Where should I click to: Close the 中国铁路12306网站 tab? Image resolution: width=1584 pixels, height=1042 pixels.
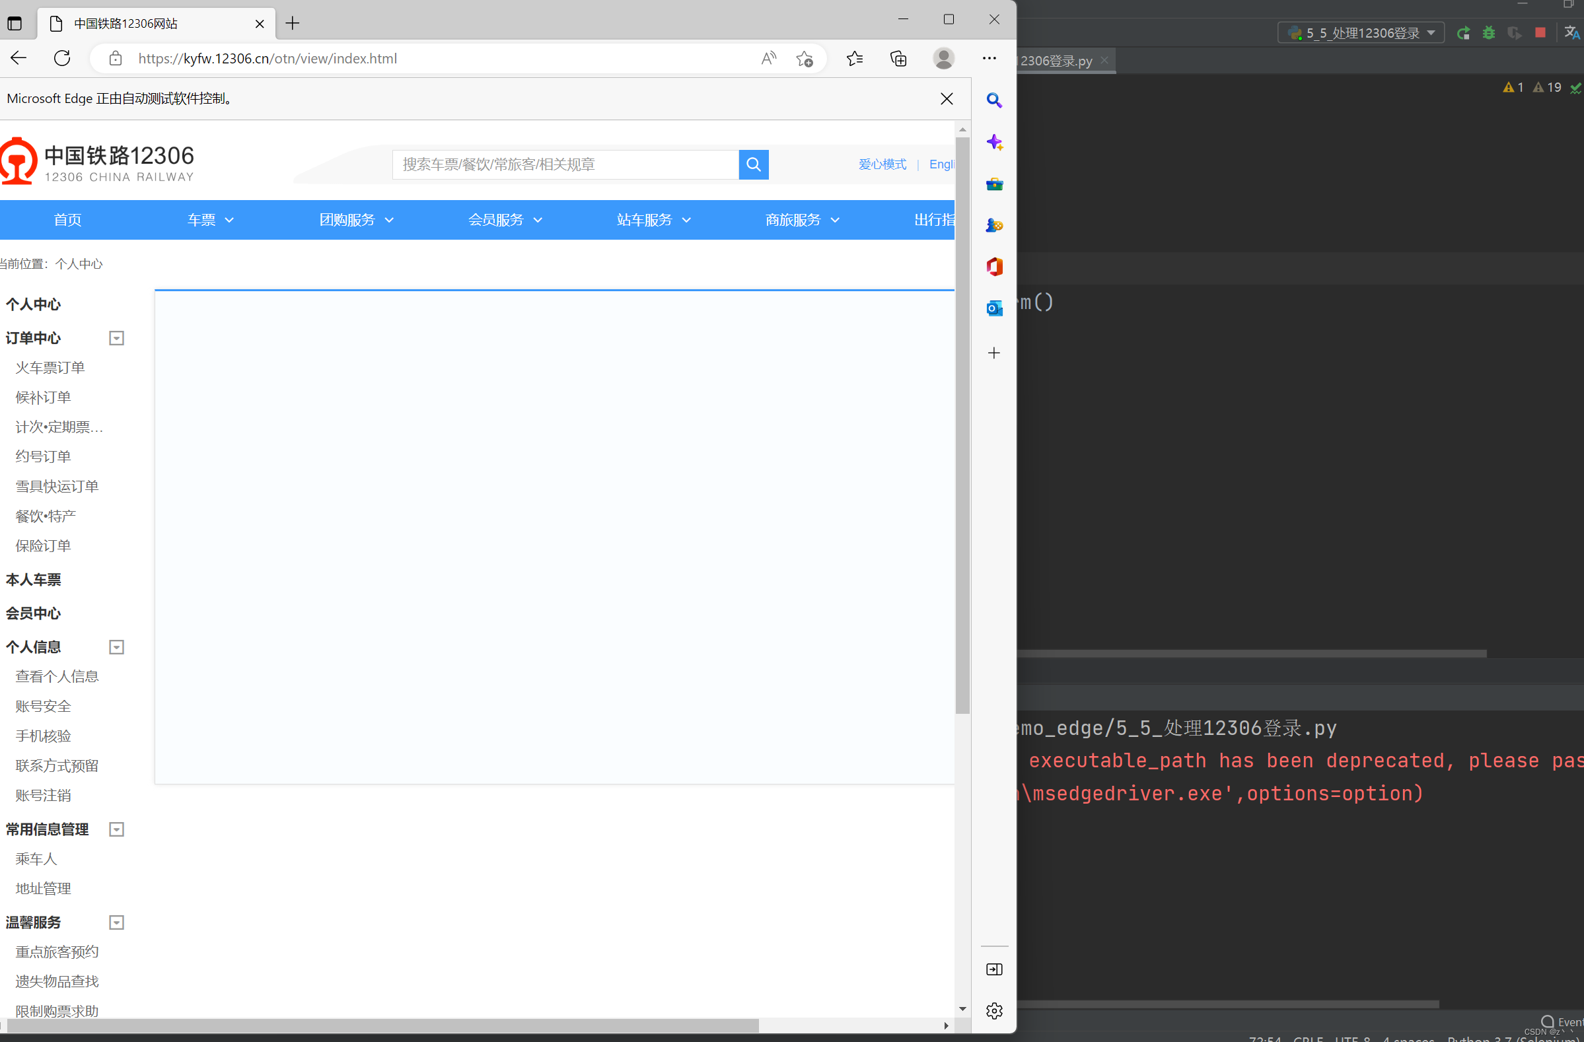(x=260, y=24)
